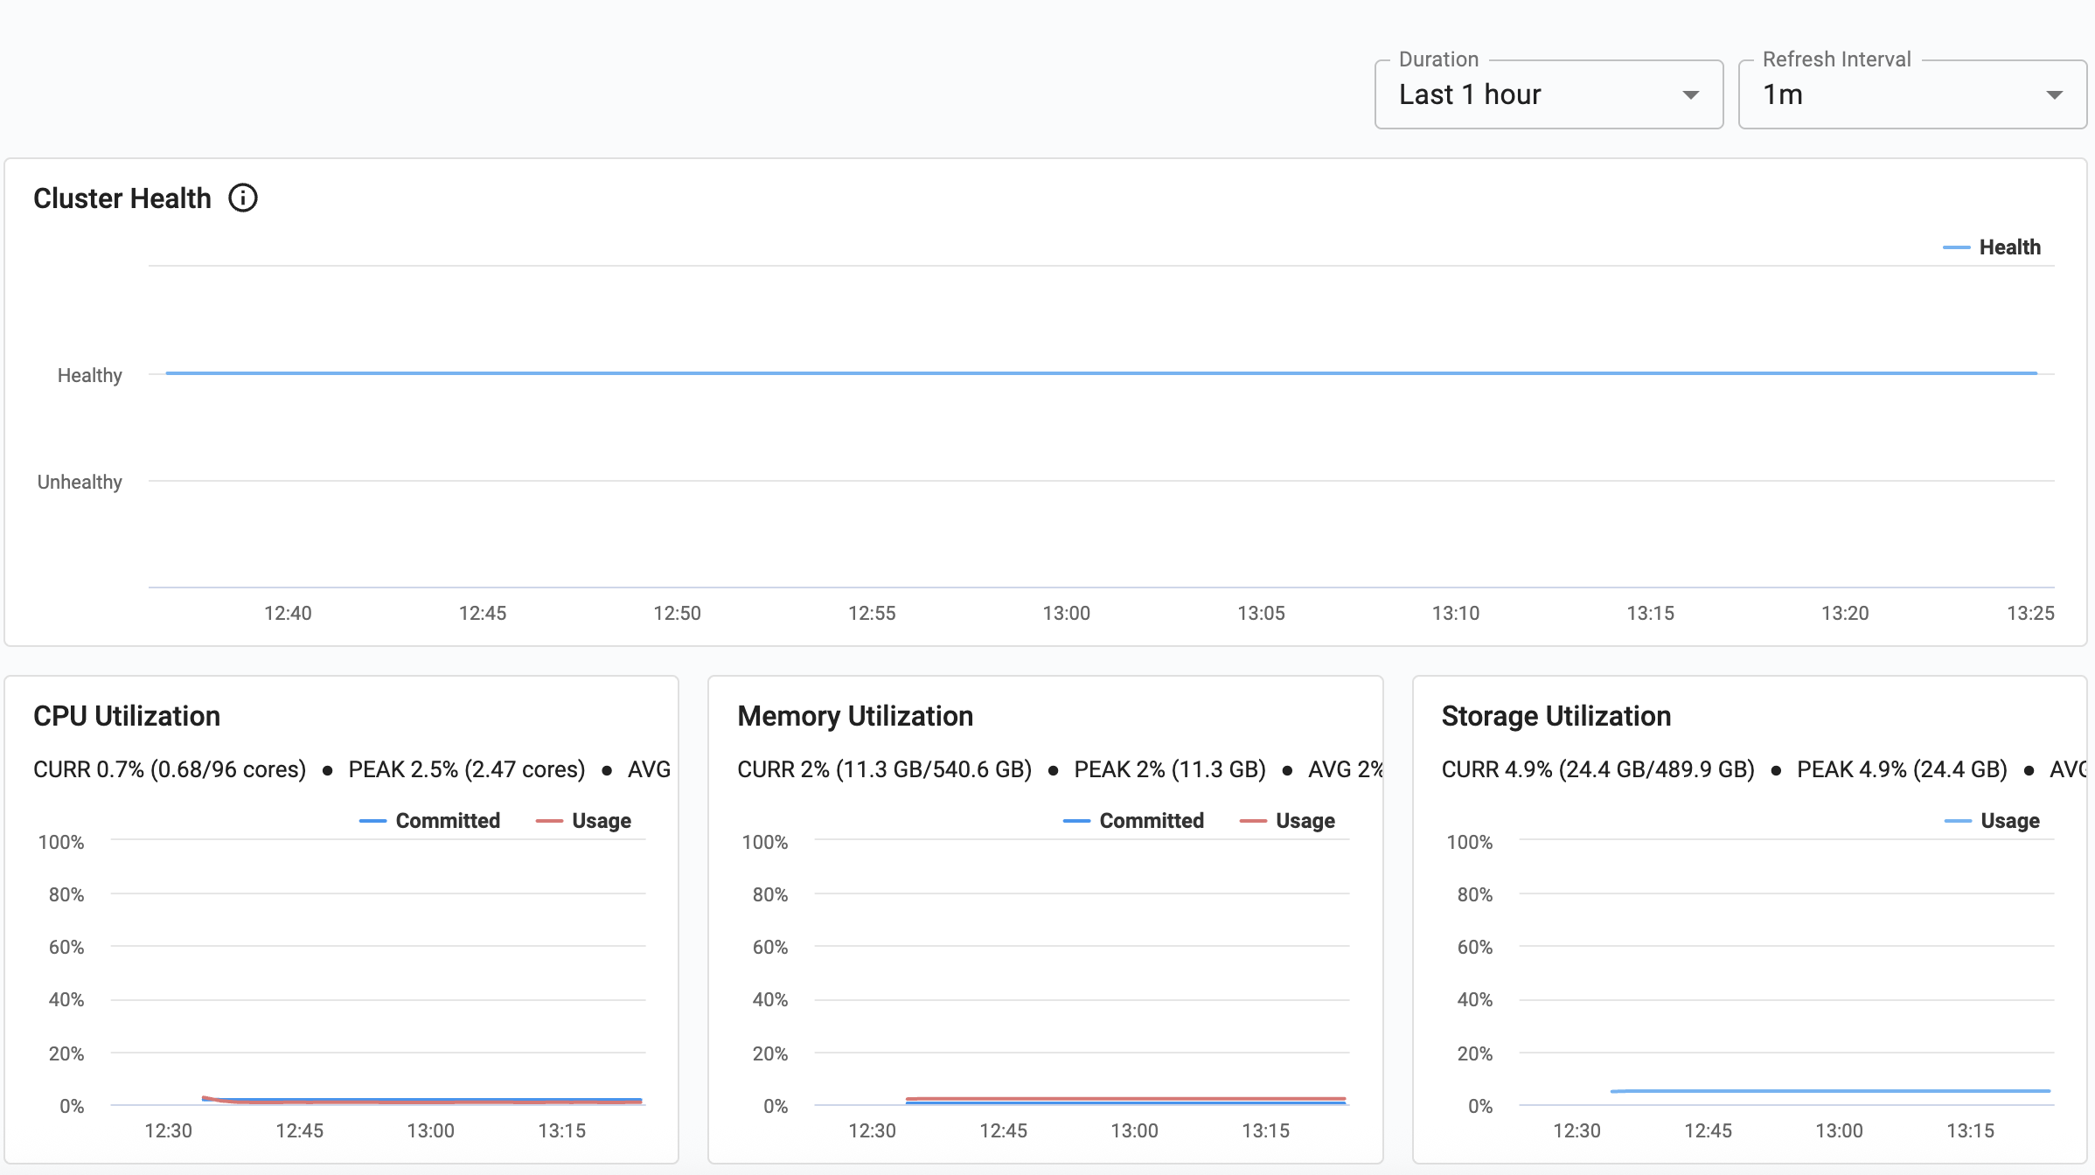The image size is (2095, 1175).
Task: Click the red Usage line in Memory chart
Action: (1126, 1098)
